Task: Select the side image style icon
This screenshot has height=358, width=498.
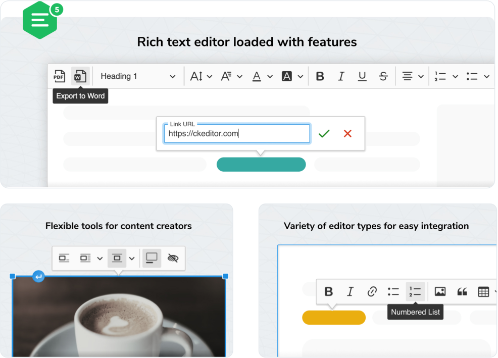Action: point(86,258)
